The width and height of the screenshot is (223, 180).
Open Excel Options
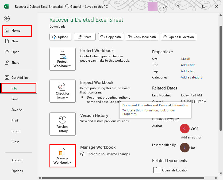(17, 171)
